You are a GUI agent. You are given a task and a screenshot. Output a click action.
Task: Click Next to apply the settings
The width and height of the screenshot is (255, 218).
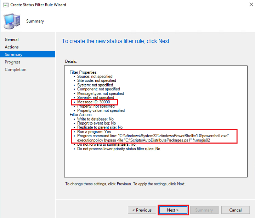[173, 210]
